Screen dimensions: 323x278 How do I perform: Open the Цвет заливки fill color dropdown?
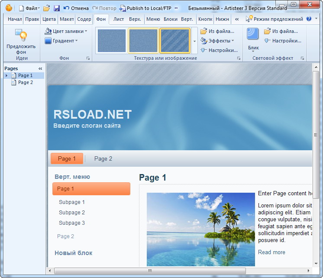[66, 31]
